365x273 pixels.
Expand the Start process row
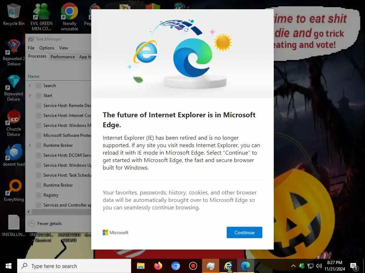point(30,95)
